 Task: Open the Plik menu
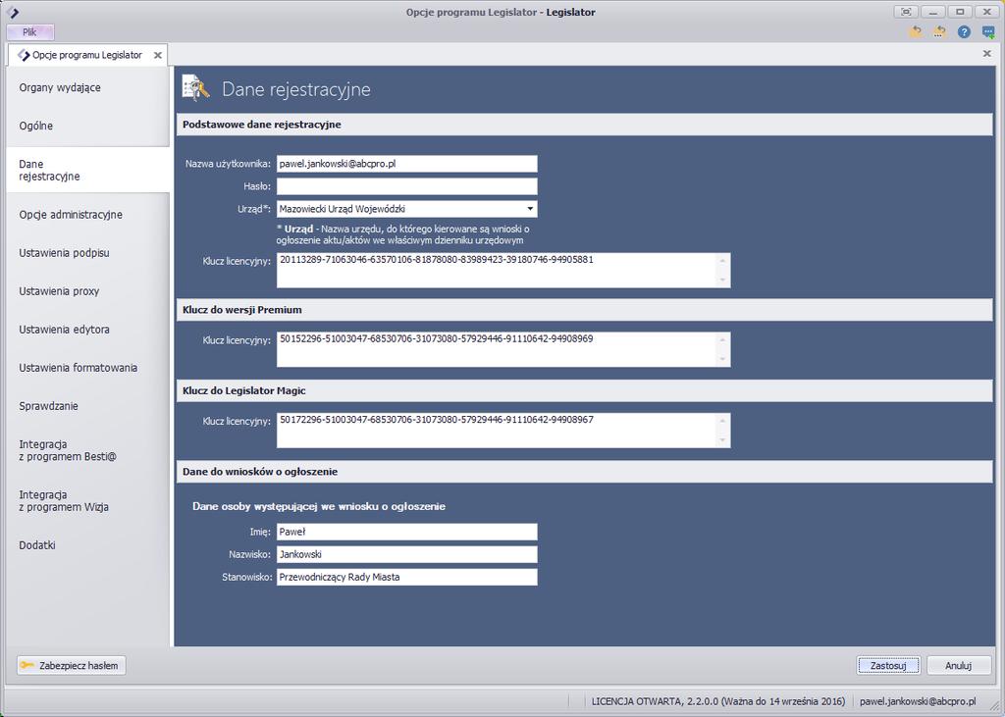30,32
